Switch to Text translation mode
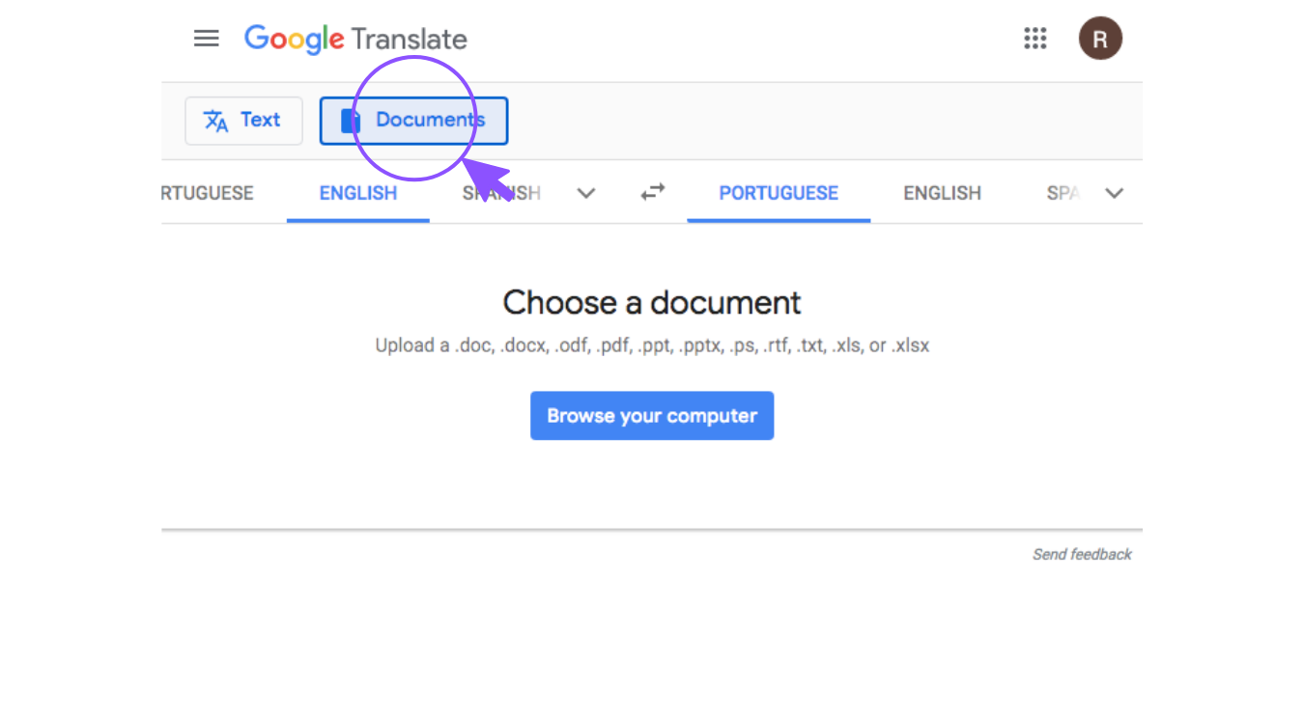Screen dimensions: 1304x717 pos(243,121)
